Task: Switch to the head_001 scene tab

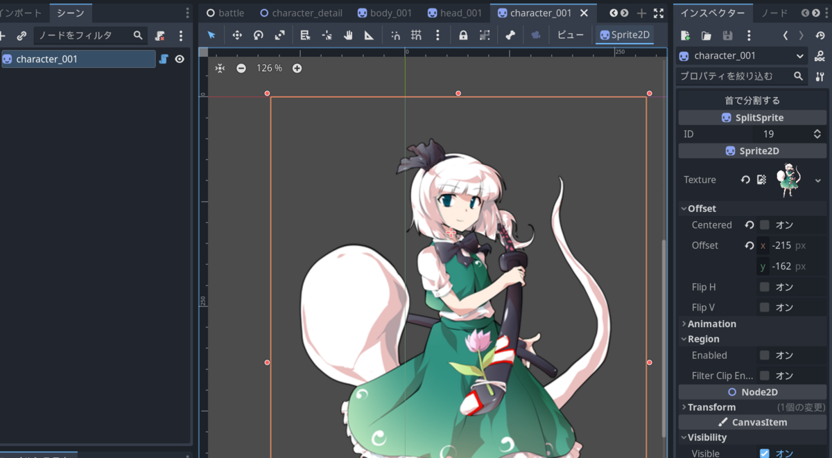Action: (455, 13)
